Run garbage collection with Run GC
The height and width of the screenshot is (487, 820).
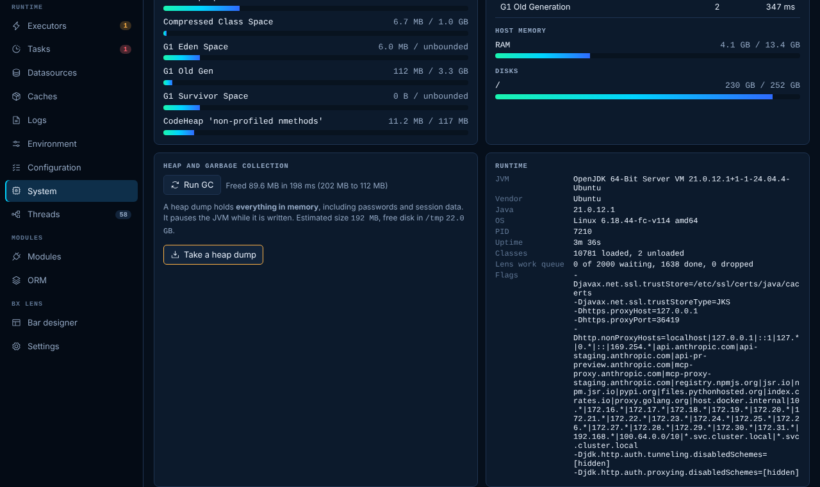tap(192, 185)
